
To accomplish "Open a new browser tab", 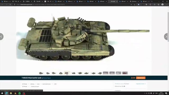I will point(152,1).
